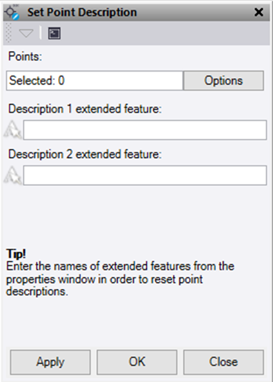This screenshot has height=382, width=273.
Task: Click the Points: label
Action: (25, 57)
